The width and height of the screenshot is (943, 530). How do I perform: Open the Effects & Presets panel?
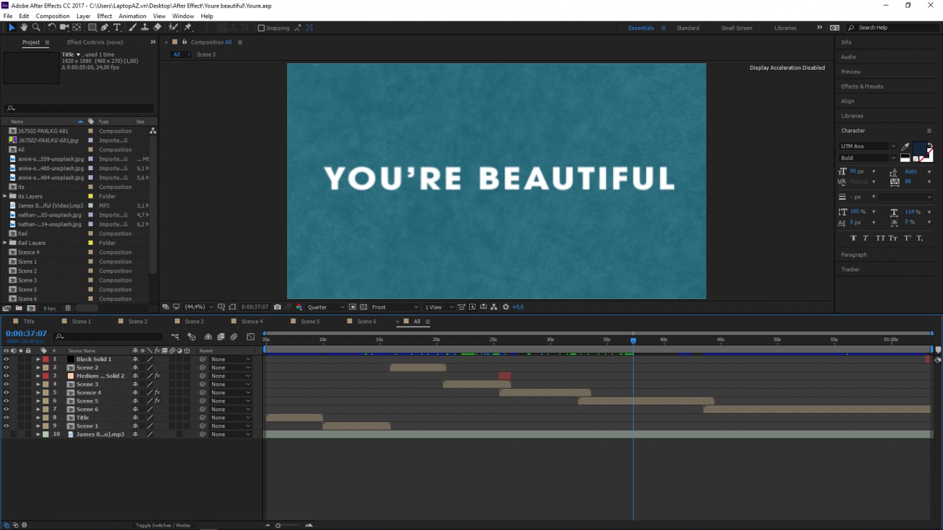[862, 87]
